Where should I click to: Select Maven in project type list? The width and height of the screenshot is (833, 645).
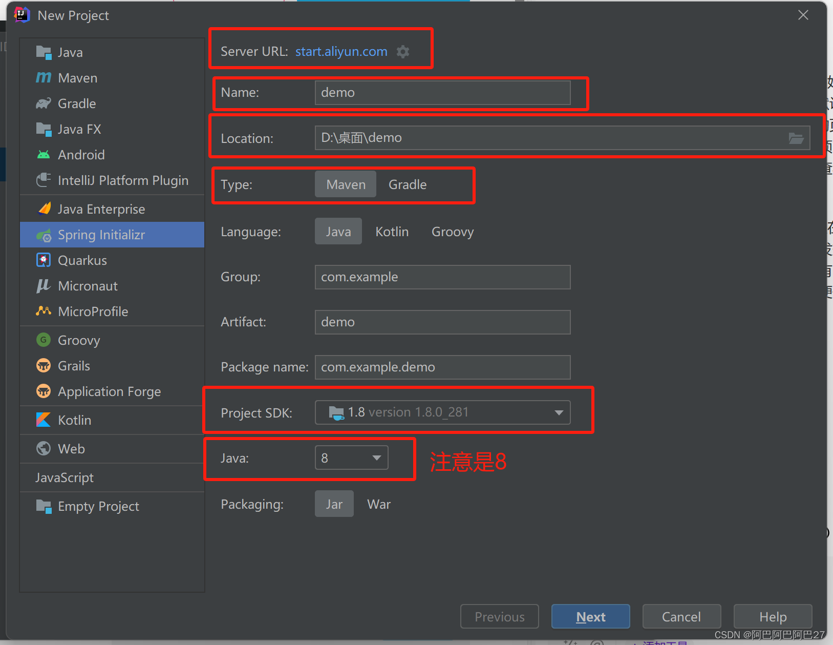point(112,78)
